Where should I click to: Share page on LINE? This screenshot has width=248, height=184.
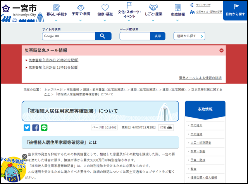coord(44,128)
